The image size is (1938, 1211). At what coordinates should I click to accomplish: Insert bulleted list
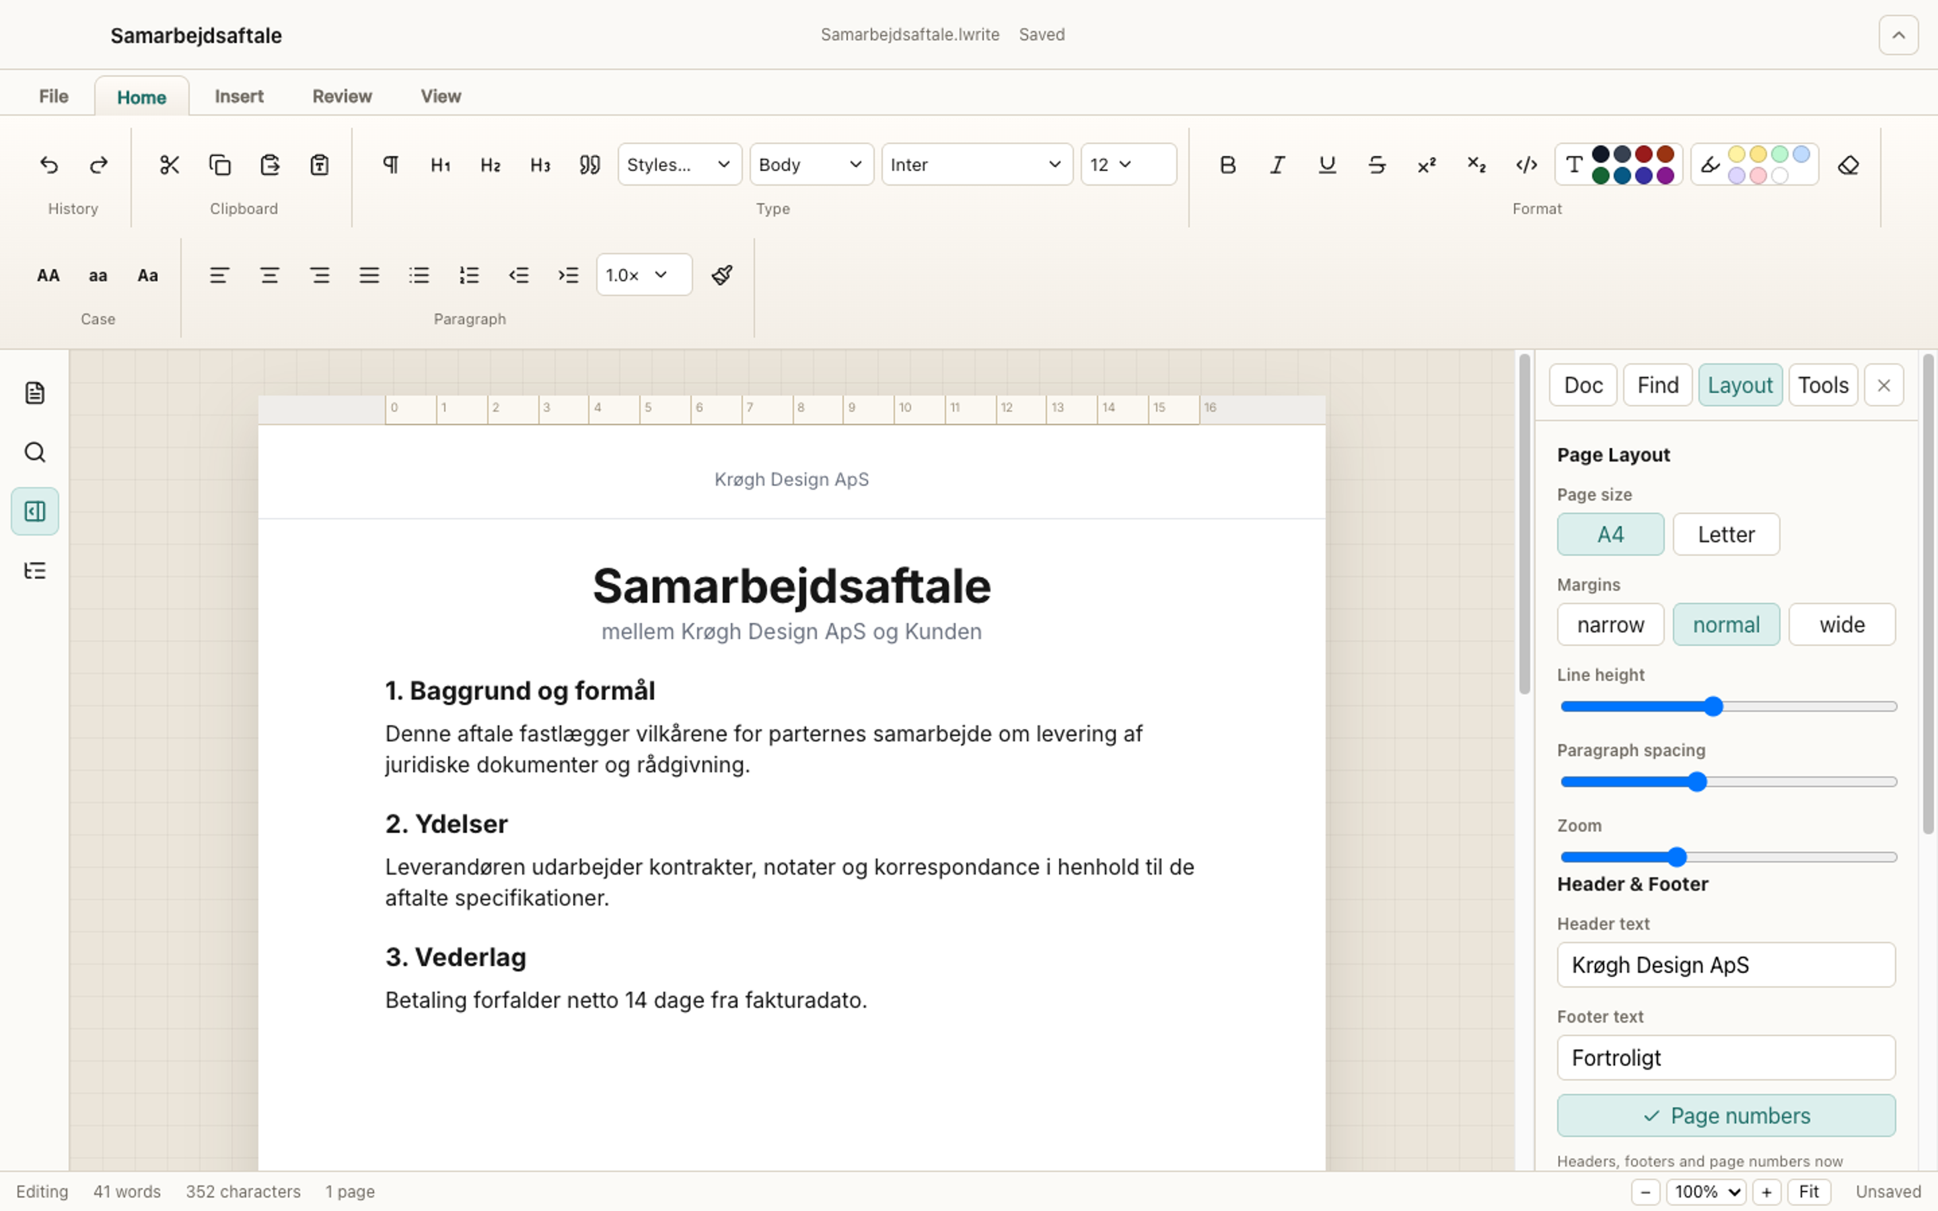pos(419,276)
